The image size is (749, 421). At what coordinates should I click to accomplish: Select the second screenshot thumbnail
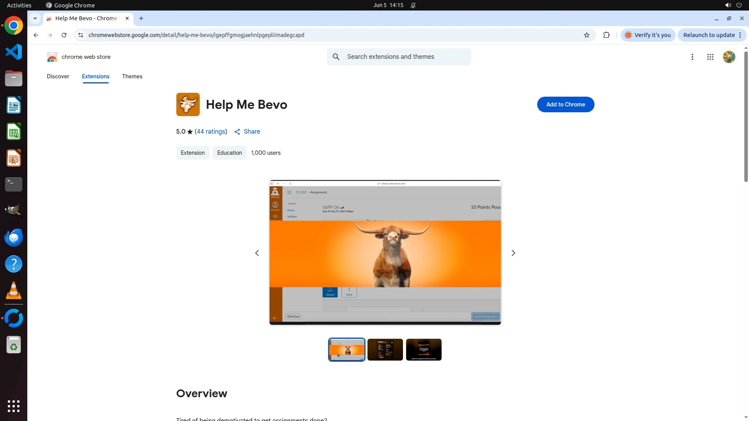(385, 350)
